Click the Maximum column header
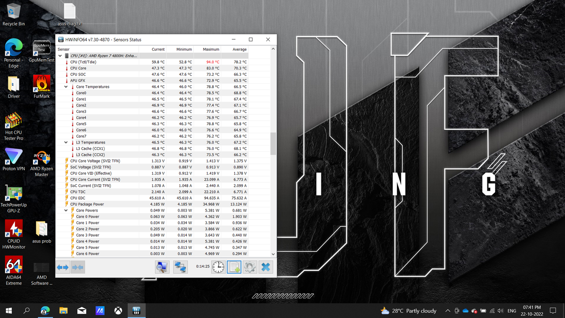The height and width of the screenshot is (318, 565). tap(207, 49)
